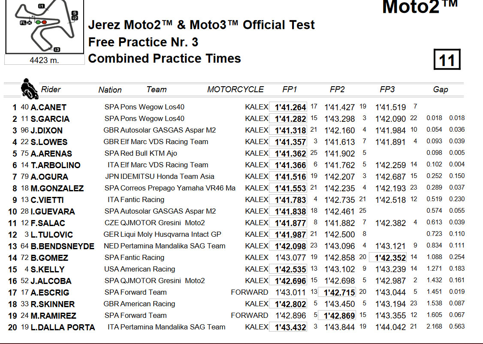483x344 pixels.
Task: Click rider name B.BENDSNEYDE
Action: coord(63,246)
